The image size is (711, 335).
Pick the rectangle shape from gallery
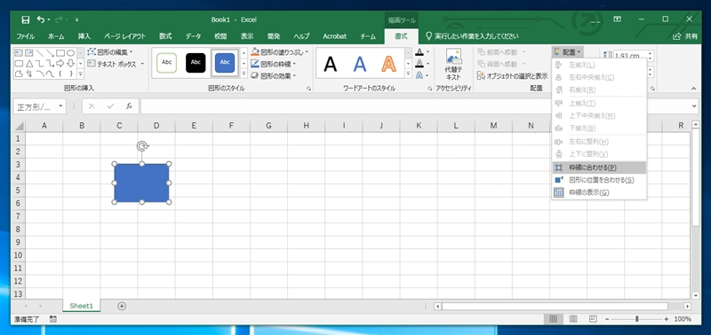60,52
